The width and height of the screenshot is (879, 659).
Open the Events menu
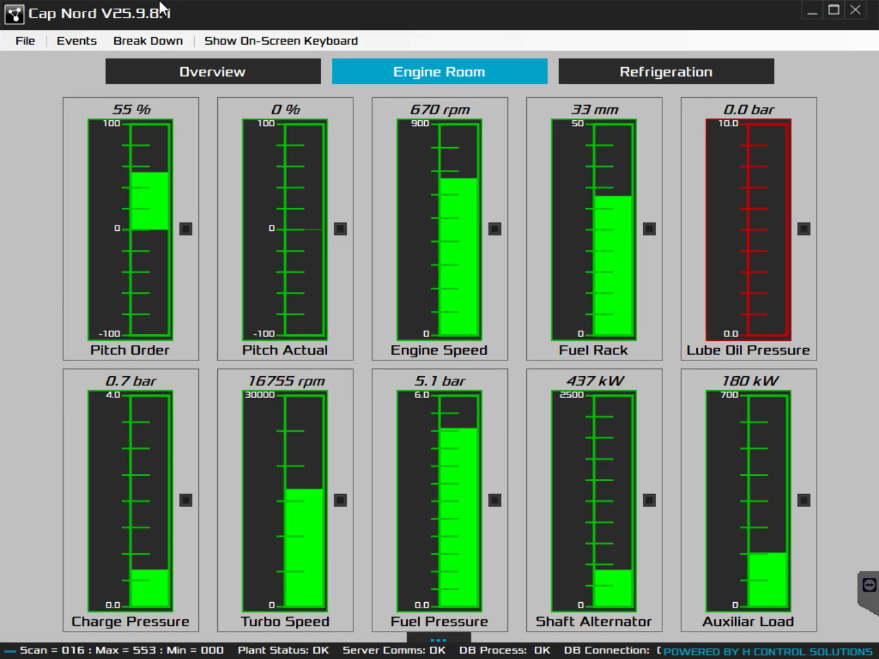click(76, 41)
